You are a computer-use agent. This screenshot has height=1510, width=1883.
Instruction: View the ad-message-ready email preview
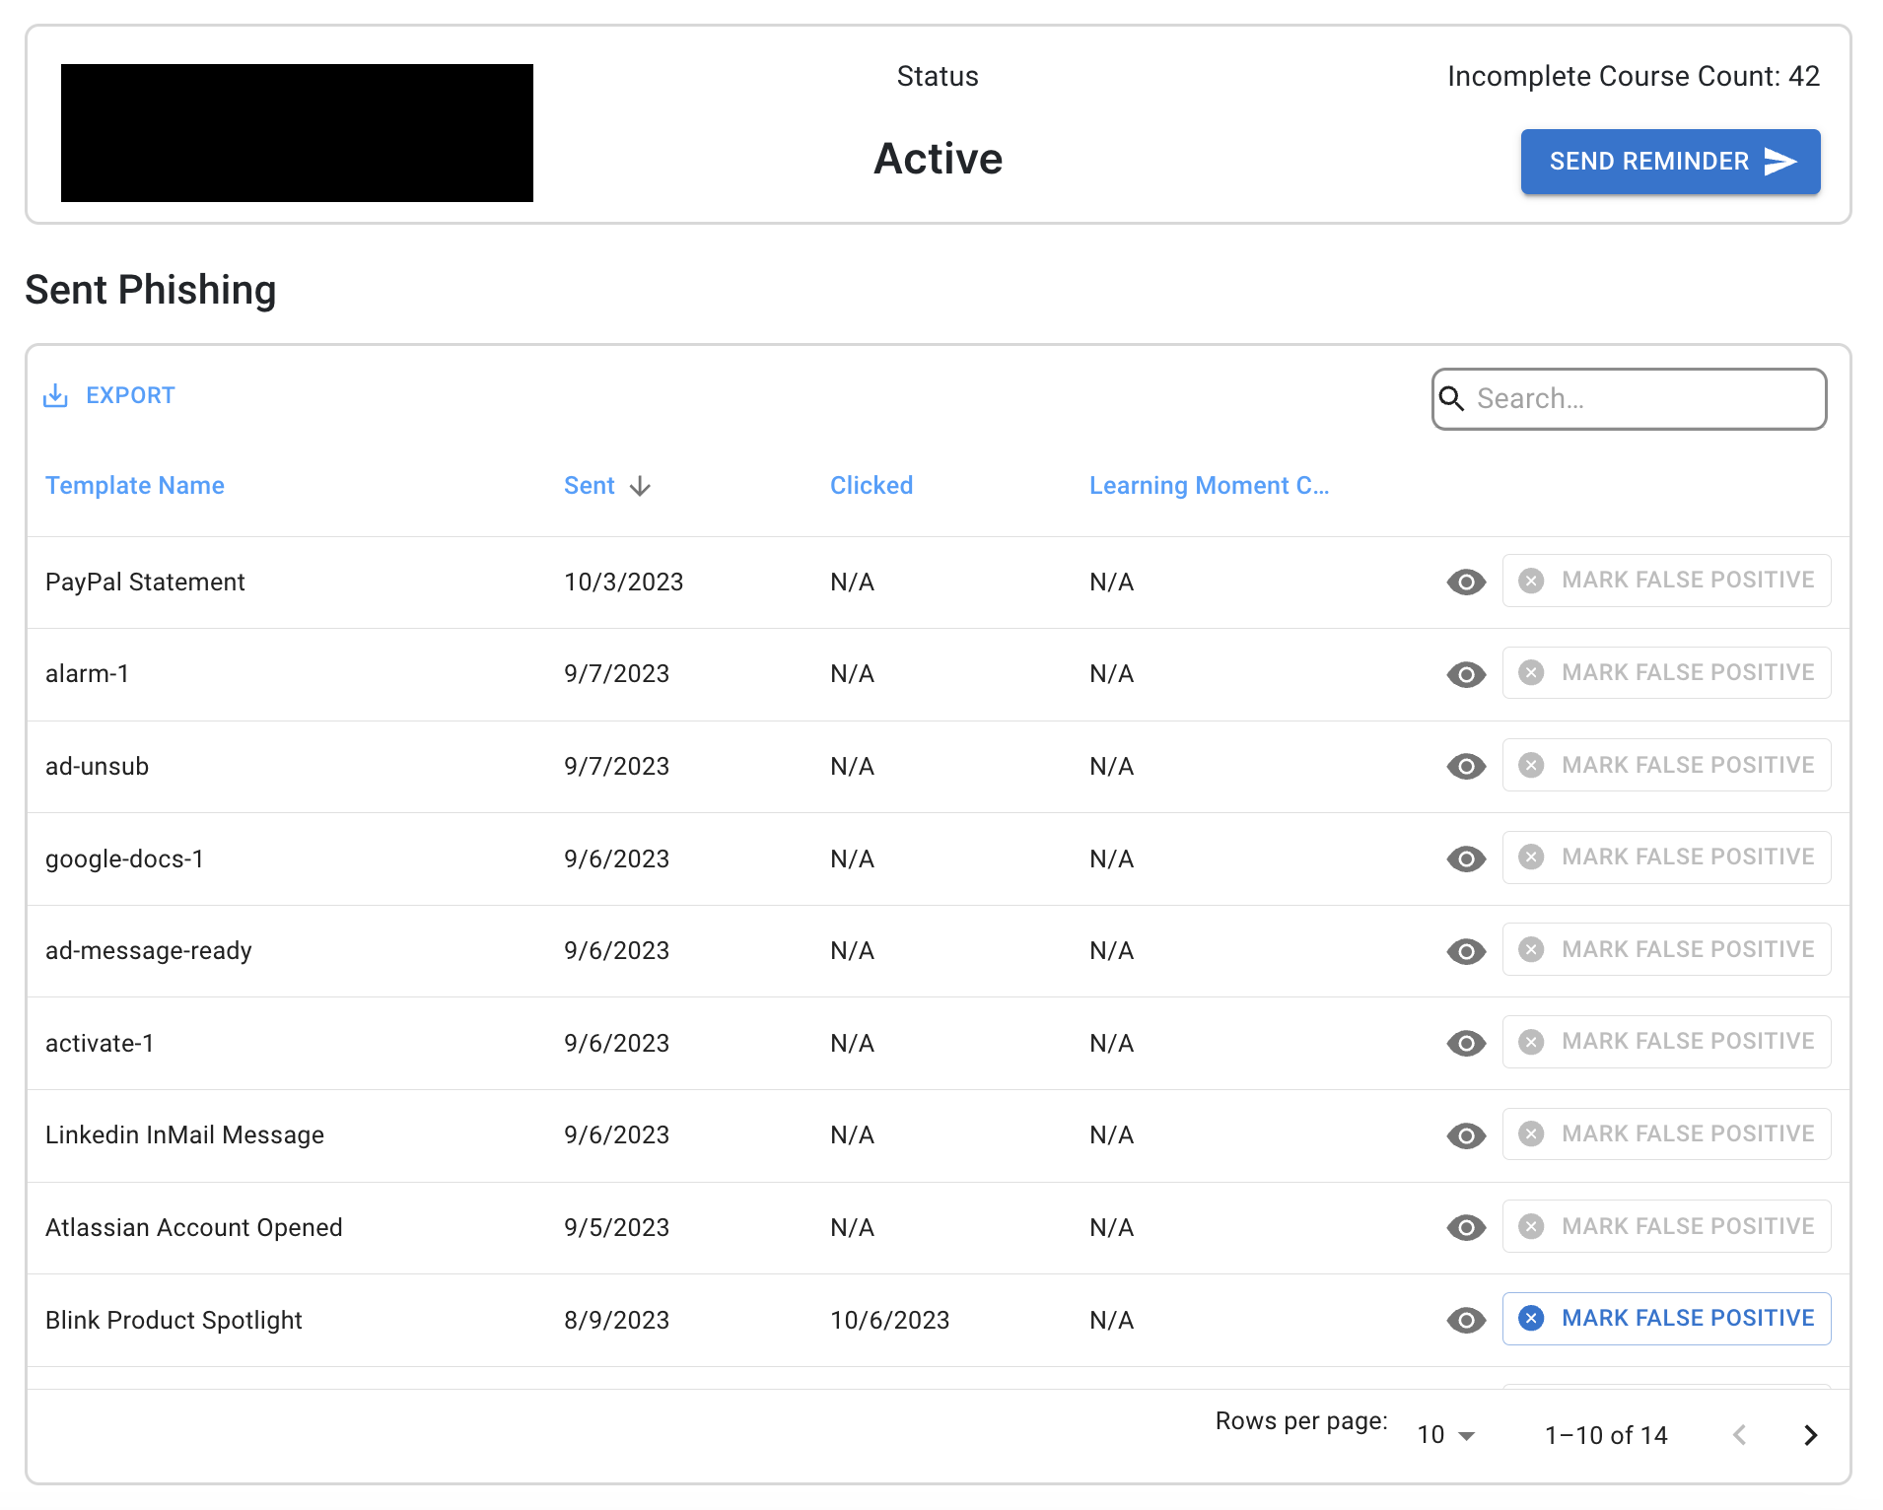point(1466,951)
